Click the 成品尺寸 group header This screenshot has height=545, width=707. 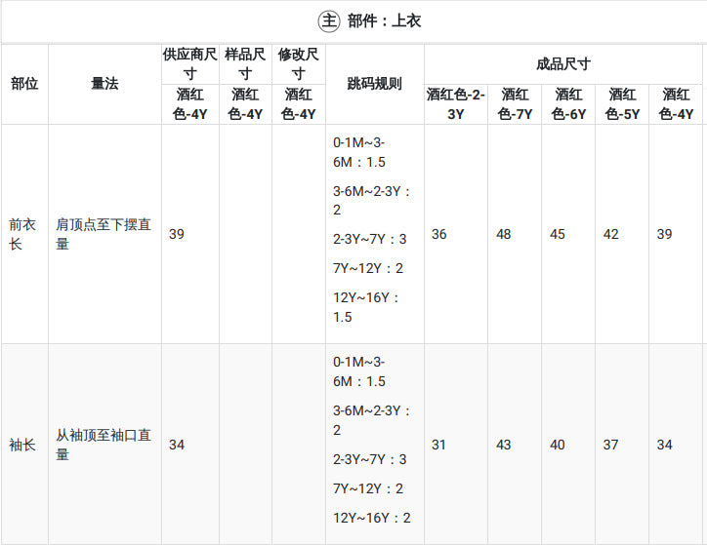[x=563, y=64]
